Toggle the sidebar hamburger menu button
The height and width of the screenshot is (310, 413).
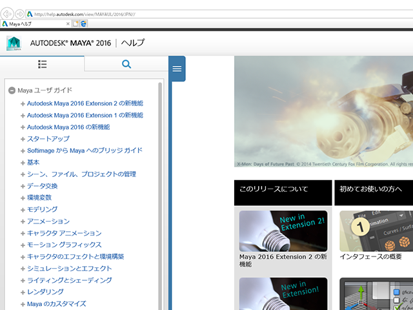pyautogui.click(x=177, y=68)
